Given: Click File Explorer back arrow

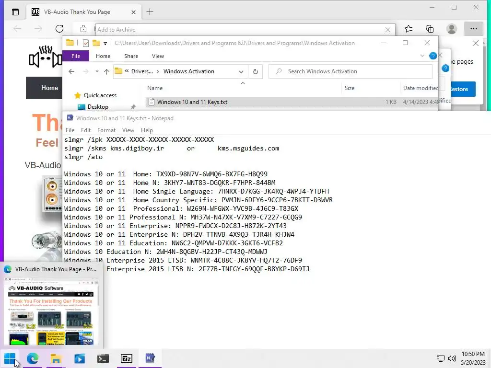Looking at the screenshot, I should coord(71,71).
